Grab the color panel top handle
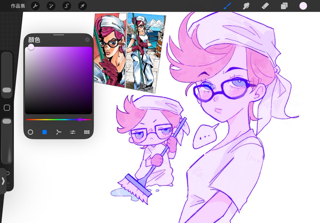This screenshot has width=320, height=223. click(58, 35)
